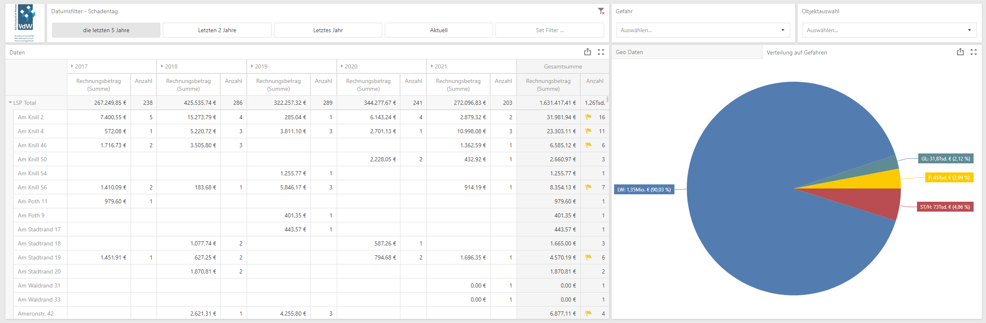Select the Am Poth 11 row label

(33, 201)
